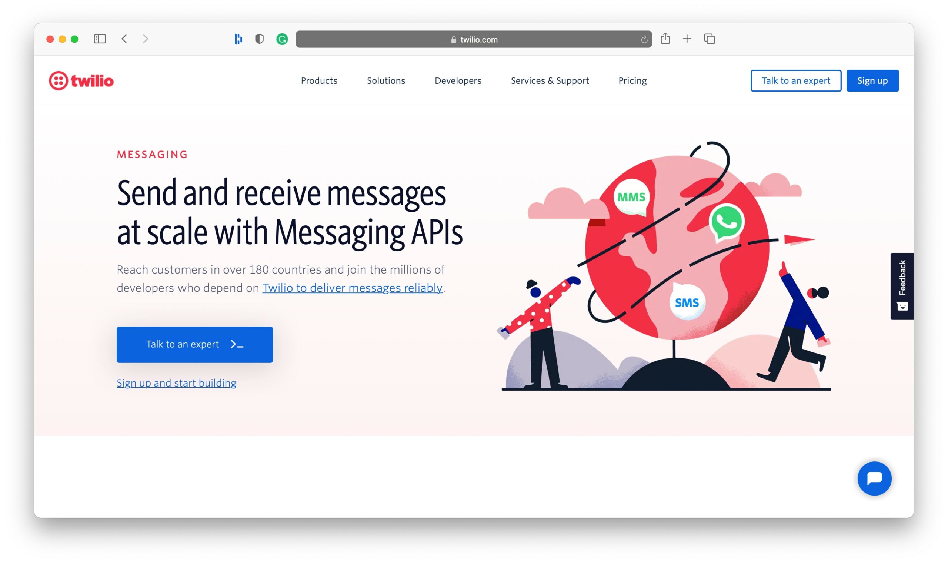The image size is (948, 563).
Task: Click the Sign up button
Action: pyautogui.click(x=872, y=80)
